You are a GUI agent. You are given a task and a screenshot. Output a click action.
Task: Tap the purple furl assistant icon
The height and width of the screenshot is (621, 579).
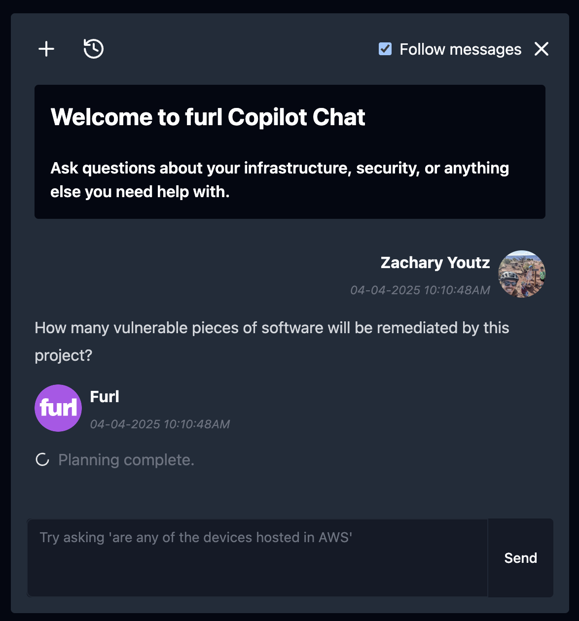58,408
